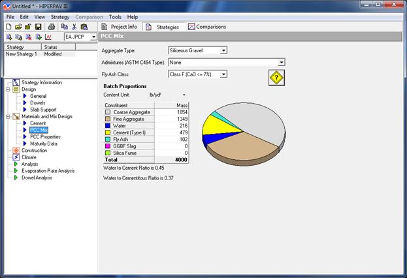Image resolution: width=407 pixels, height=278 pixels.
Task: Click the Climate lightning tree icon
Action: point(16,157)
